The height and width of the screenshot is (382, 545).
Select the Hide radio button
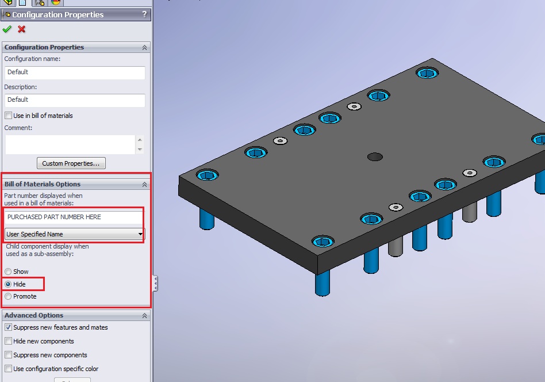tap(8, 284)
